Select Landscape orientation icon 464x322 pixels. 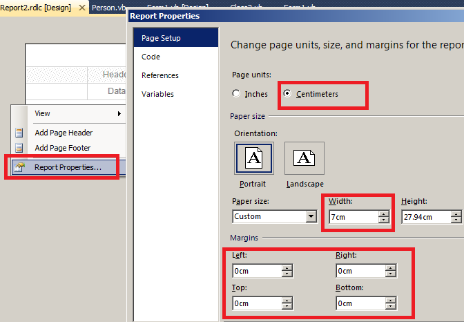[304, 158]
